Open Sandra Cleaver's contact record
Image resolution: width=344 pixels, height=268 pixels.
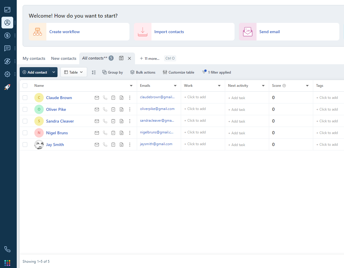[x=60, y=121]
